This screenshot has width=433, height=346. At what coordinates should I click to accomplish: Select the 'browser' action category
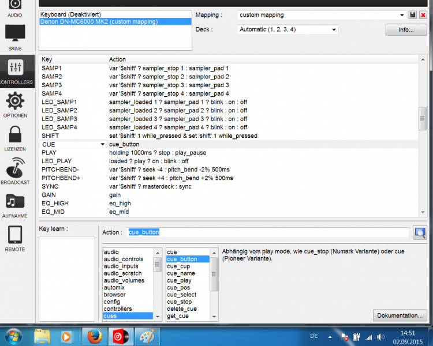114,295
